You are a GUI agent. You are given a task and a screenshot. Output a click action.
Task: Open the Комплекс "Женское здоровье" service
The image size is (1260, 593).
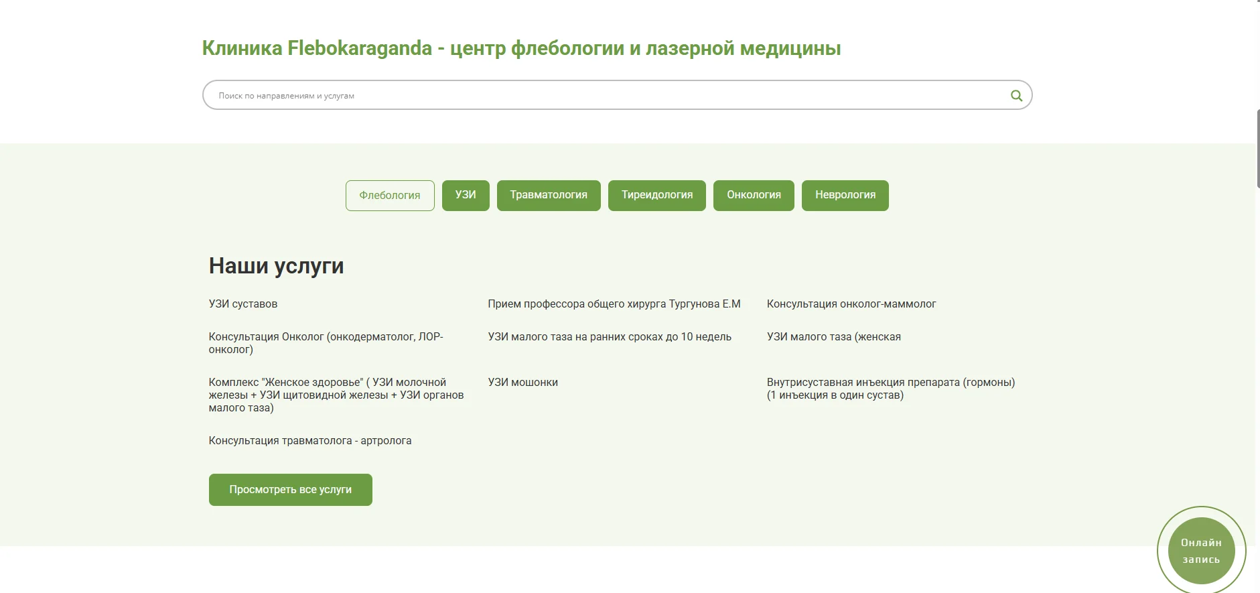336,395
